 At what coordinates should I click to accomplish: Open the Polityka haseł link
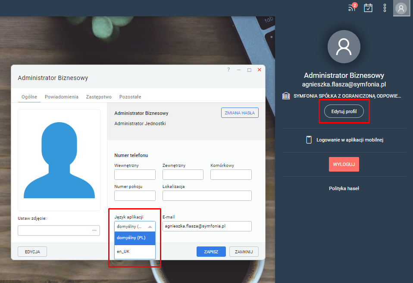pyautogui.click(x=344, y=188)
